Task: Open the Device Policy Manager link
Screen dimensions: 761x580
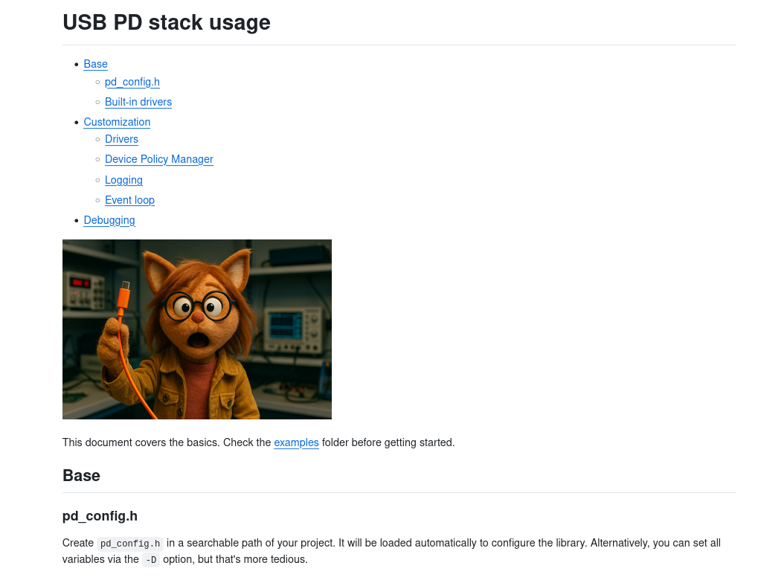Action: click(158, 159)
